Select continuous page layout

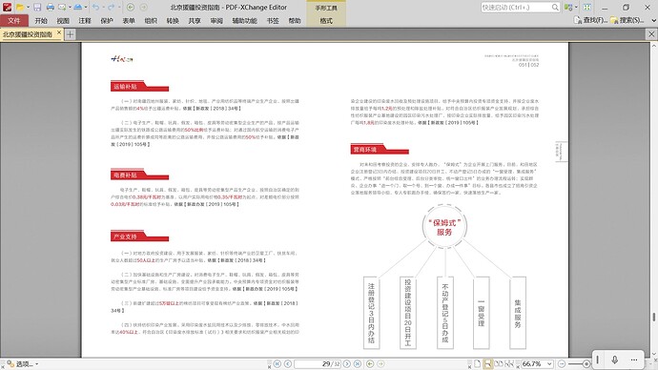click(x=487, y=363)
